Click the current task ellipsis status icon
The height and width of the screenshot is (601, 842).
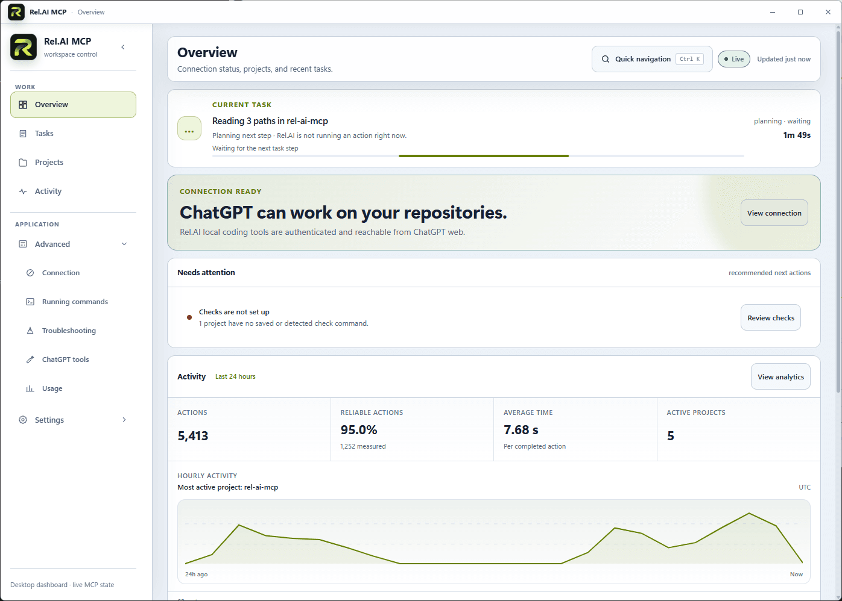click(189, 128)
